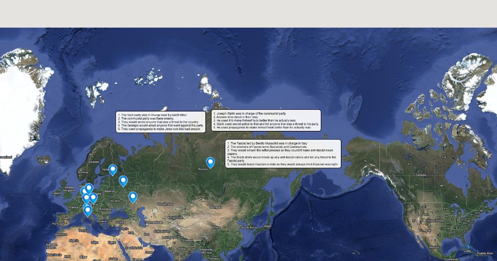Viewport: 497px width, 261px height.
Task: Click the Mexico map label
Action: (x=434, y=247)
